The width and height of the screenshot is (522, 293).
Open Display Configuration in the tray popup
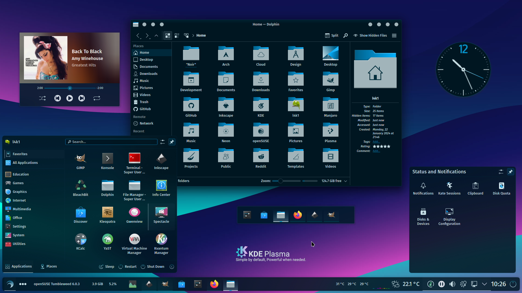coord(449,216)
